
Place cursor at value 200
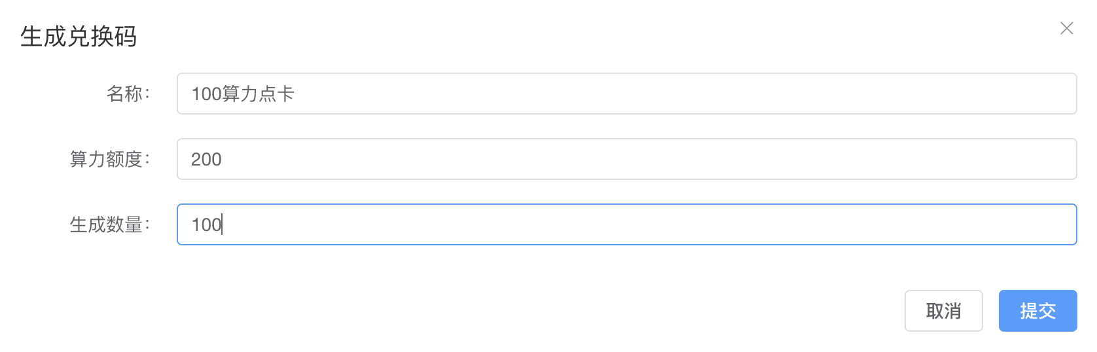coord(206,159)
